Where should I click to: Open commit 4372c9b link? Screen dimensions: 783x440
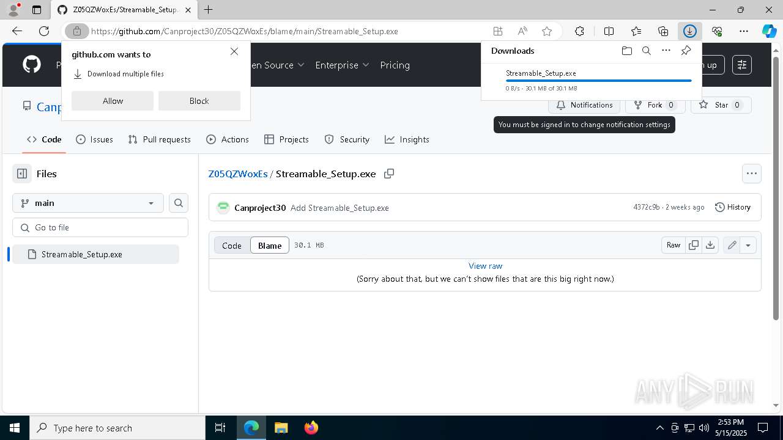[x=647, y=207]
